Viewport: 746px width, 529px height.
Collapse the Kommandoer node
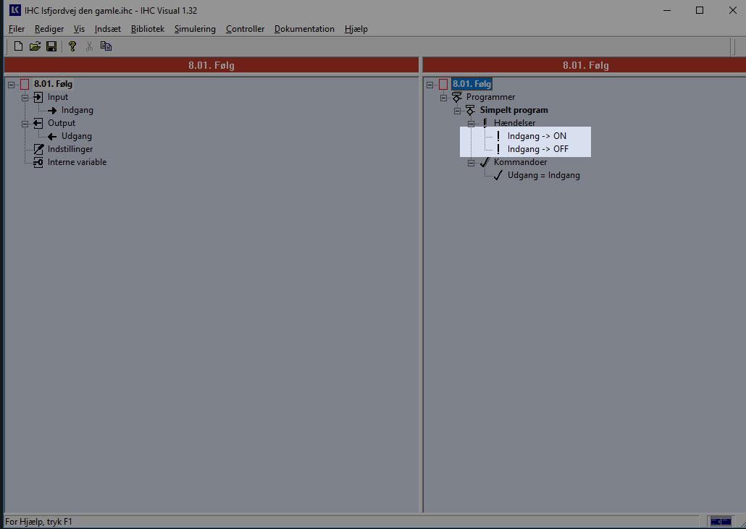point(471,162)
